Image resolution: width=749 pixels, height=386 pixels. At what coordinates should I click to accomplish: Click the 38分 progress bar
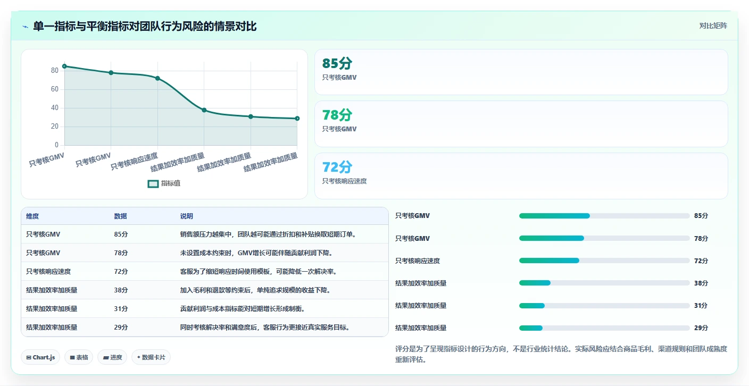click(604, 283)
